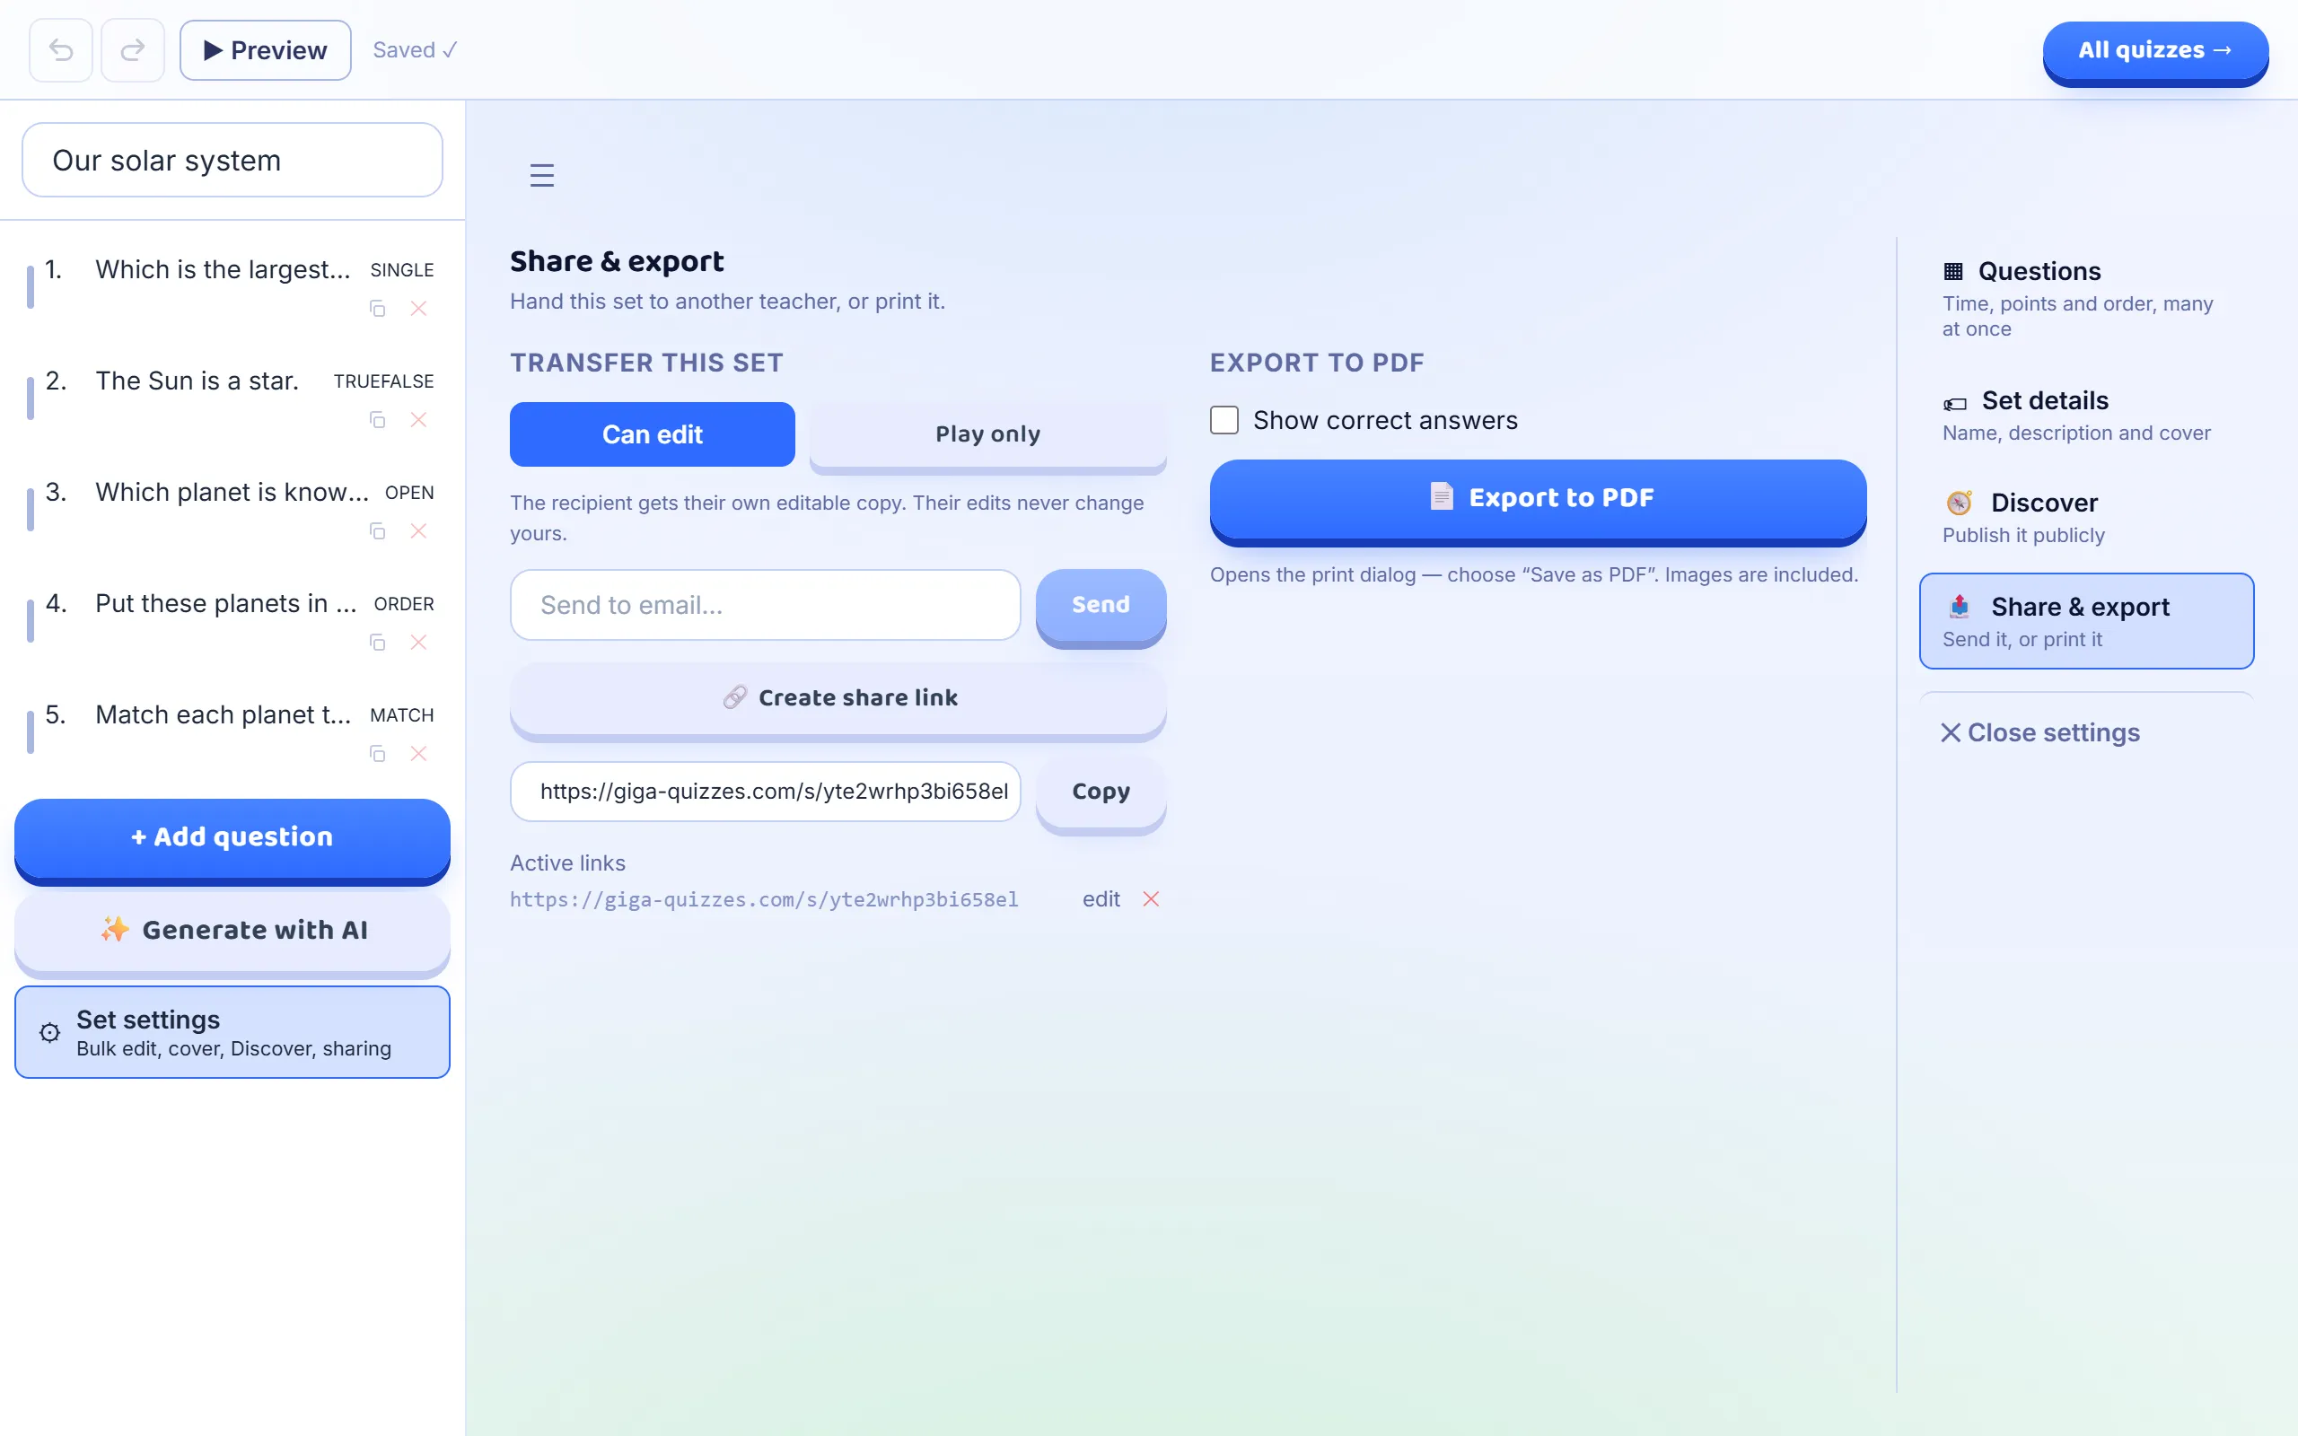
Task: Close settings via Close settings link
Action: coord(2039,732)
